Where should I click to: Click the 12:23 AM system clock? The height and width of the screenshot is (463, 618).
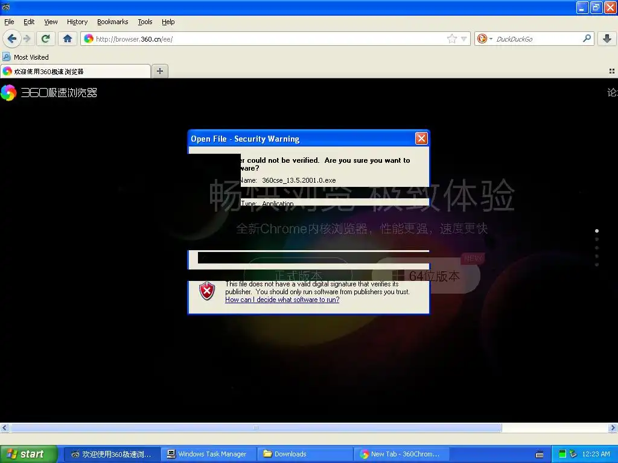596,454
